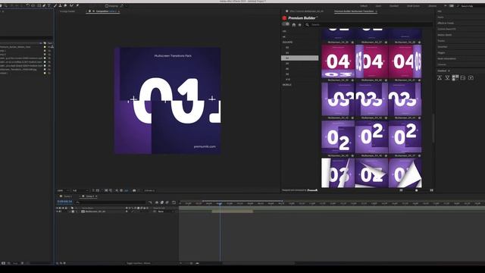Select the MOBILE category in Premium Builder
This screenshot has height=273, width=485.
coord(287,84)
